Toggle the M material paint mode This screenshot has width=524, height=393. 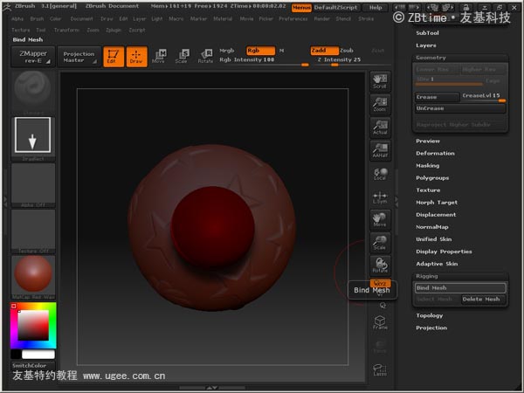282,51
